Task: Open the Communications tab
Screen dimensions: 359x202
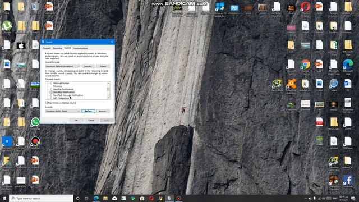Action: [x=80, y=48]
